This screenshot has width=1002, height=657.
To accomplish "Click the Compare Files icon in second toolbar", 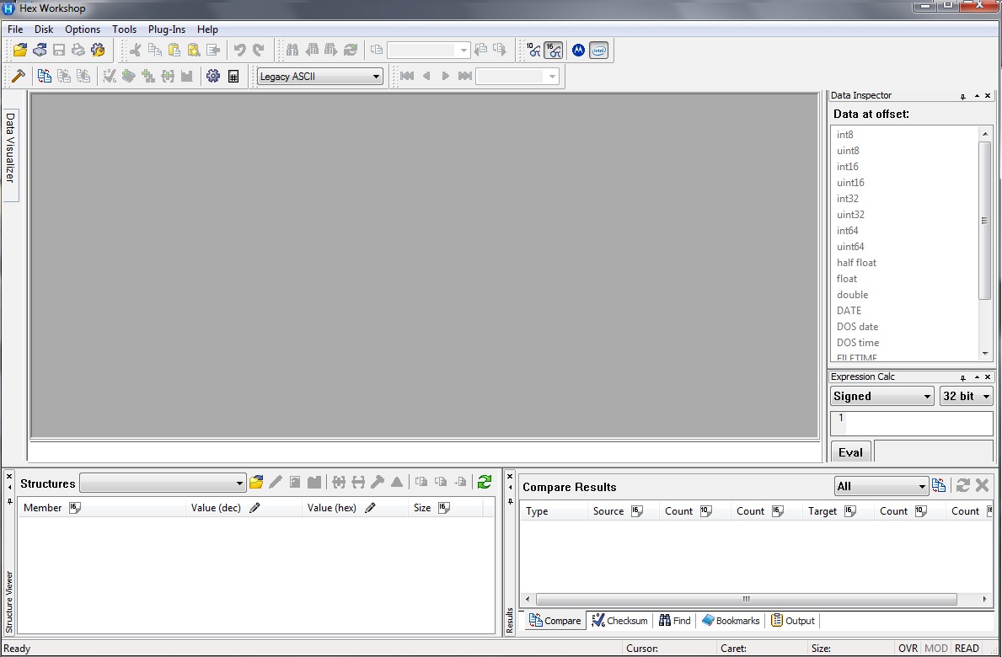I will click(x=45, y=77).
